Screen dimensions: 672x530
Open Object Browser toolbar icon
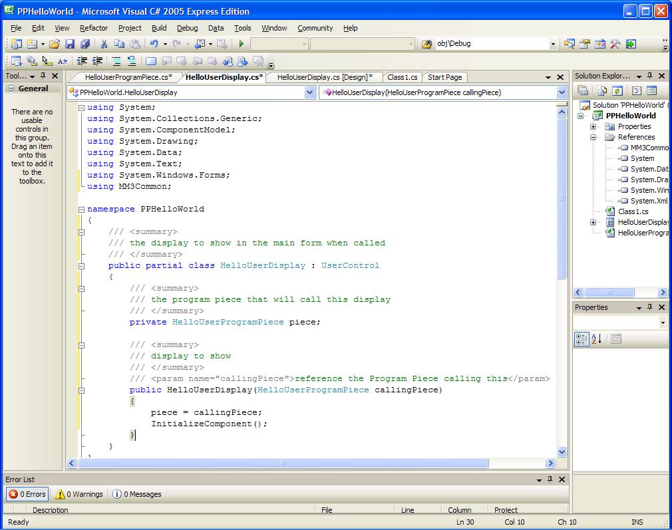(600, 44)
